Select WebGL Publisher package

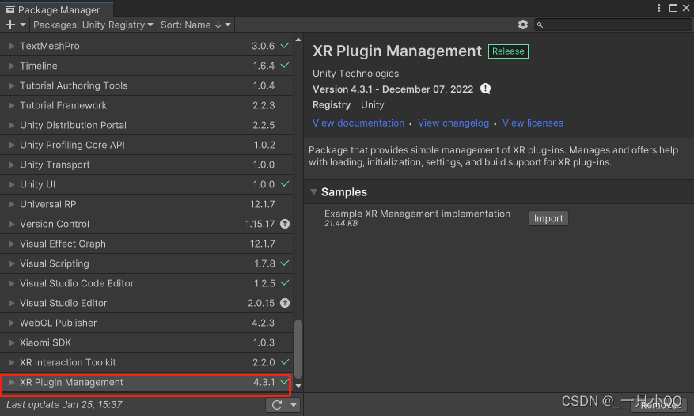point(146,323)
